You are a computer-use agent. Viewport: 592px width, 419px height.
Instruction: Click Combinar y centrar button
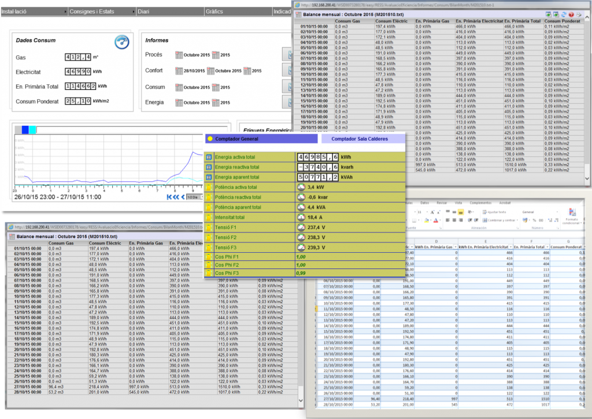click(x=498, y=220)
